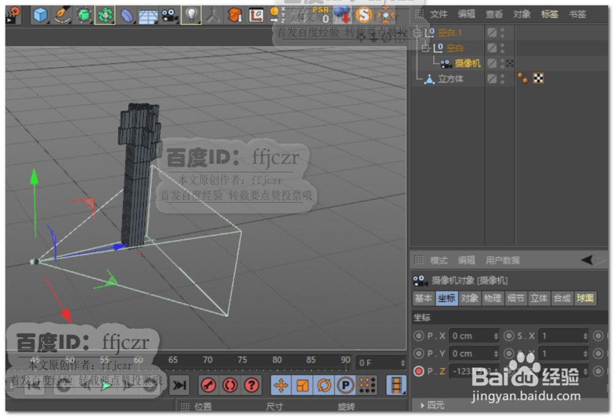Image resolution: width=614 pixels, height=417 pixels.
Task: Toggle P.Y keyframe circle
Action: pos(419,354)
